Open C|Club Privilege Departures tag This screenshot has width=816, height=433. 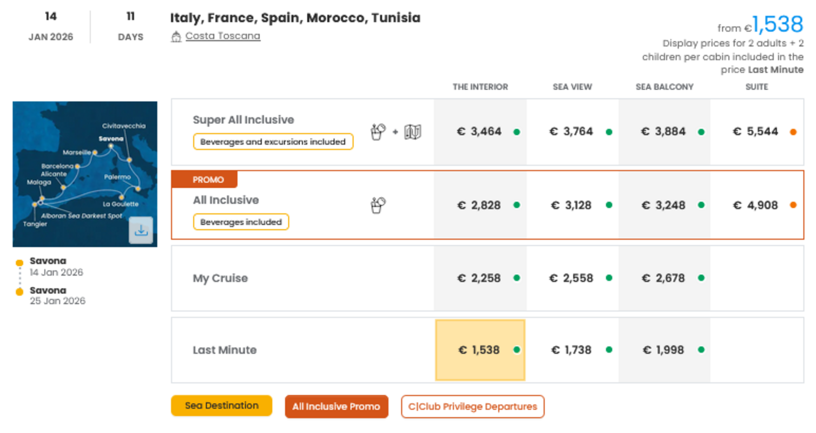[x=472, y=406]
